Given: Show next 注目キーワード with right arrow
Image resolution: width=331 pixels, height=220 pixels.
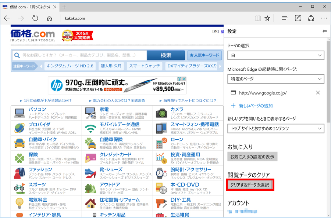Looking at the screenshot, I should tap(220, 66).
